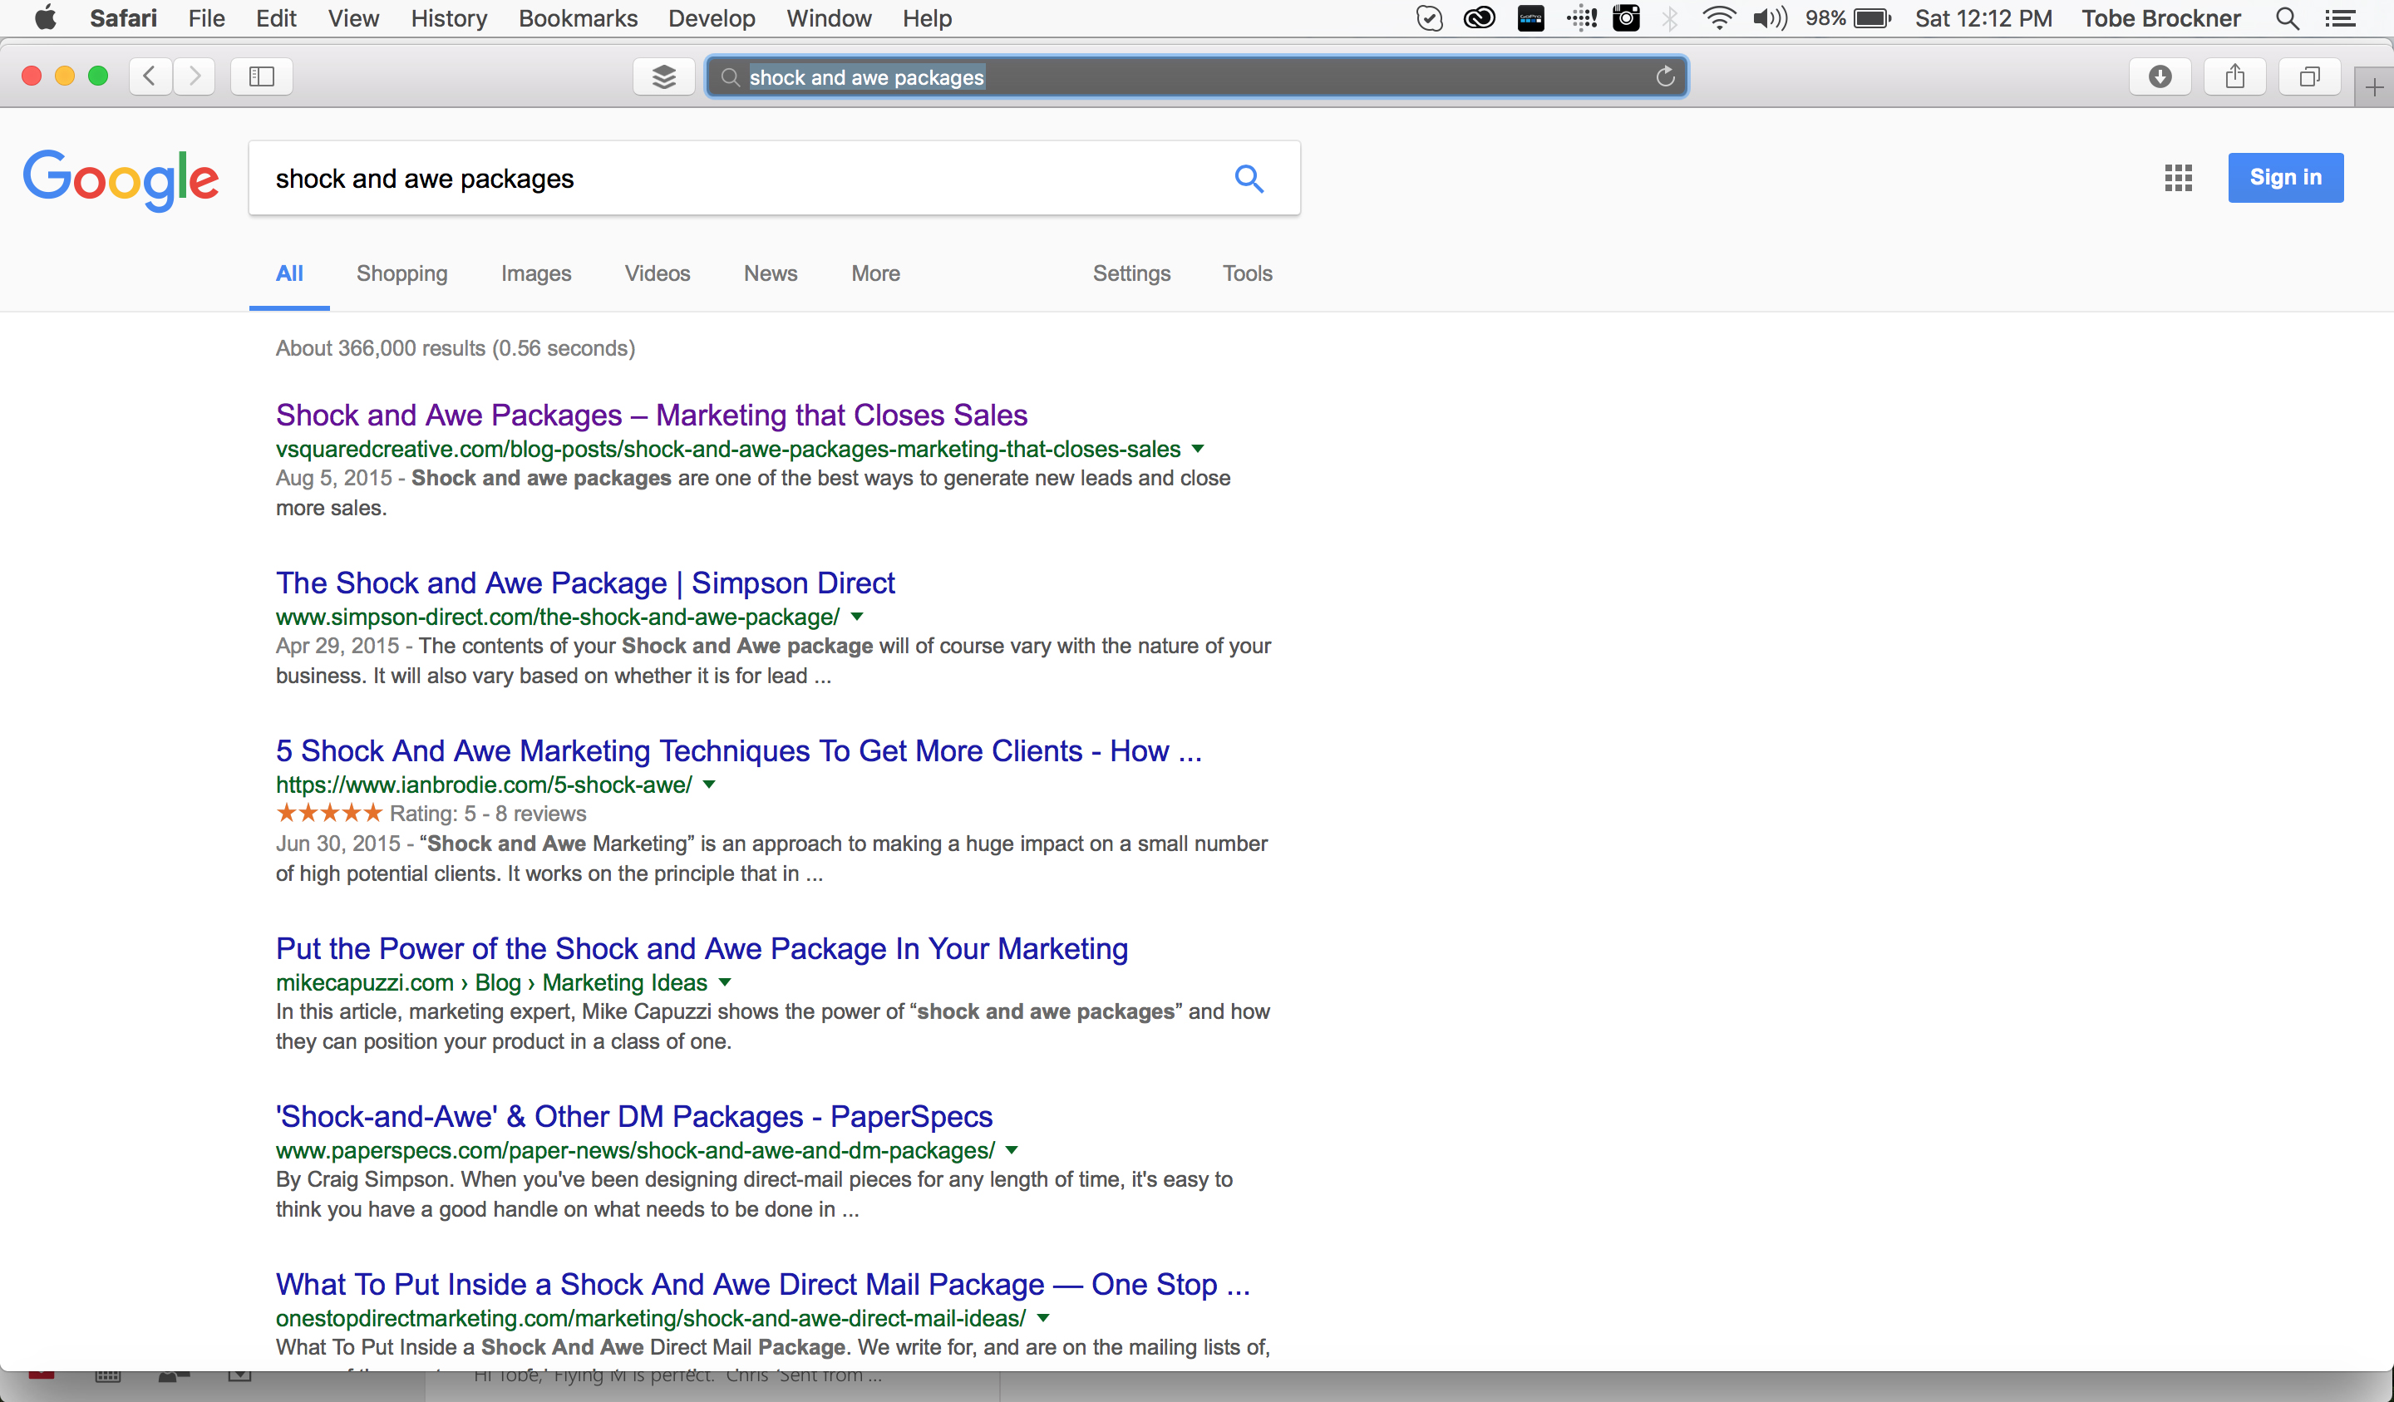The image size is (2394, 1402).
Task: Click the Creative Cloud menu bar icon
Action: [1479, 18]
